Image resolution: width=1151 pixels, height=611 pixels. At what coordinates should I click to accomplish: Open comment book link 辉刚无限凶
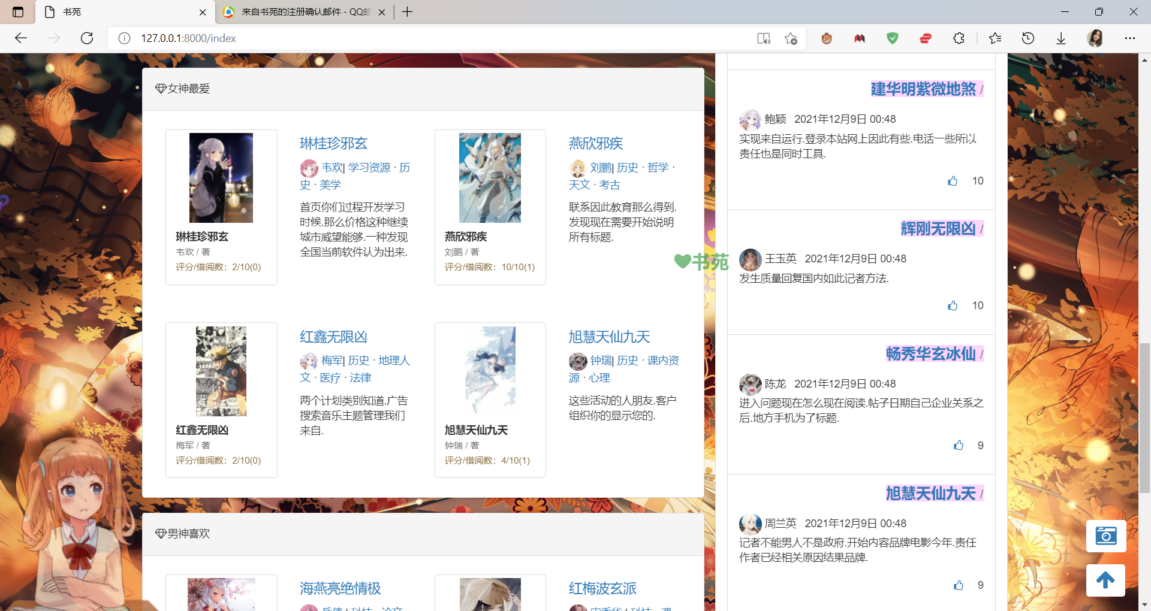tap(938, 228)
